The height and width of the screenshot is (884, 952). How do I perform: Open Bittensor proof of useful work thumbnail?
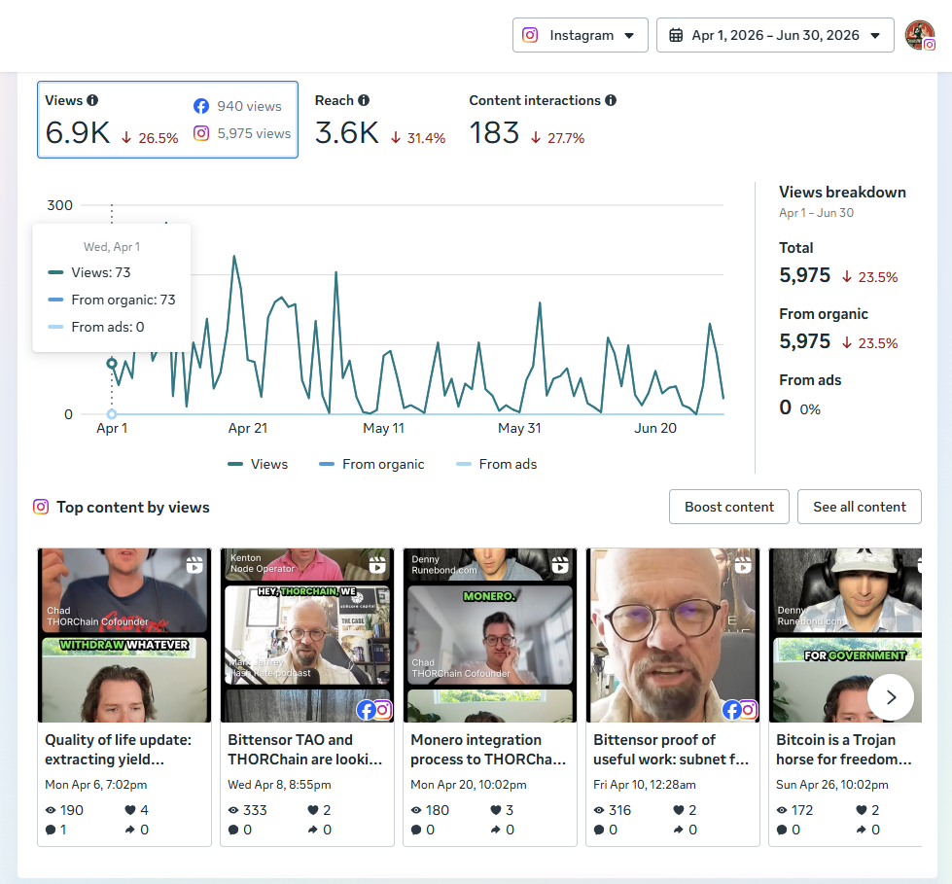click(x=673, y=635)
